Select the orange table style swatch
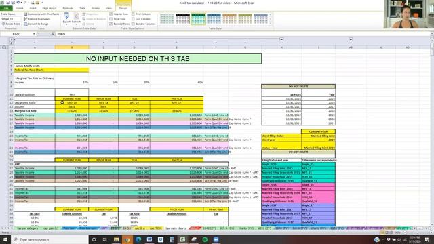Image resolution: width=434 pixels, height=244 pixels. tap(229, 19)
